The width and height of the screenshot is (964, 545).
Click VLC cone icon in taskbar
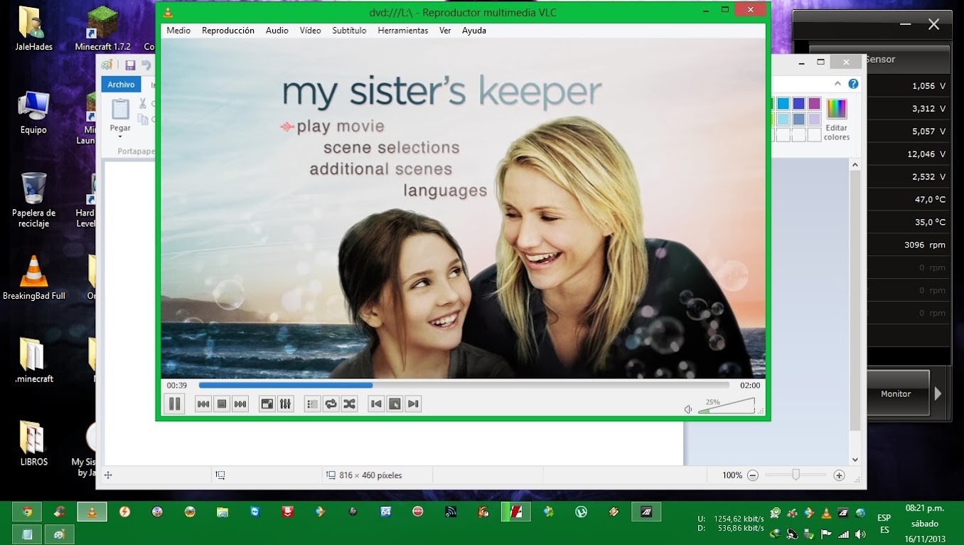92,512
